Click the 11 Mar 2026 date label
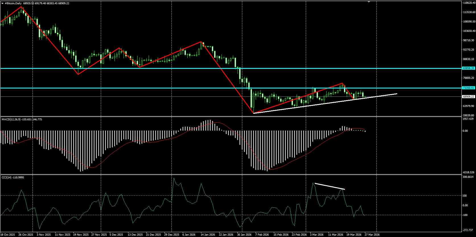This screenshot has height=237, width=476. coord(336,235)
